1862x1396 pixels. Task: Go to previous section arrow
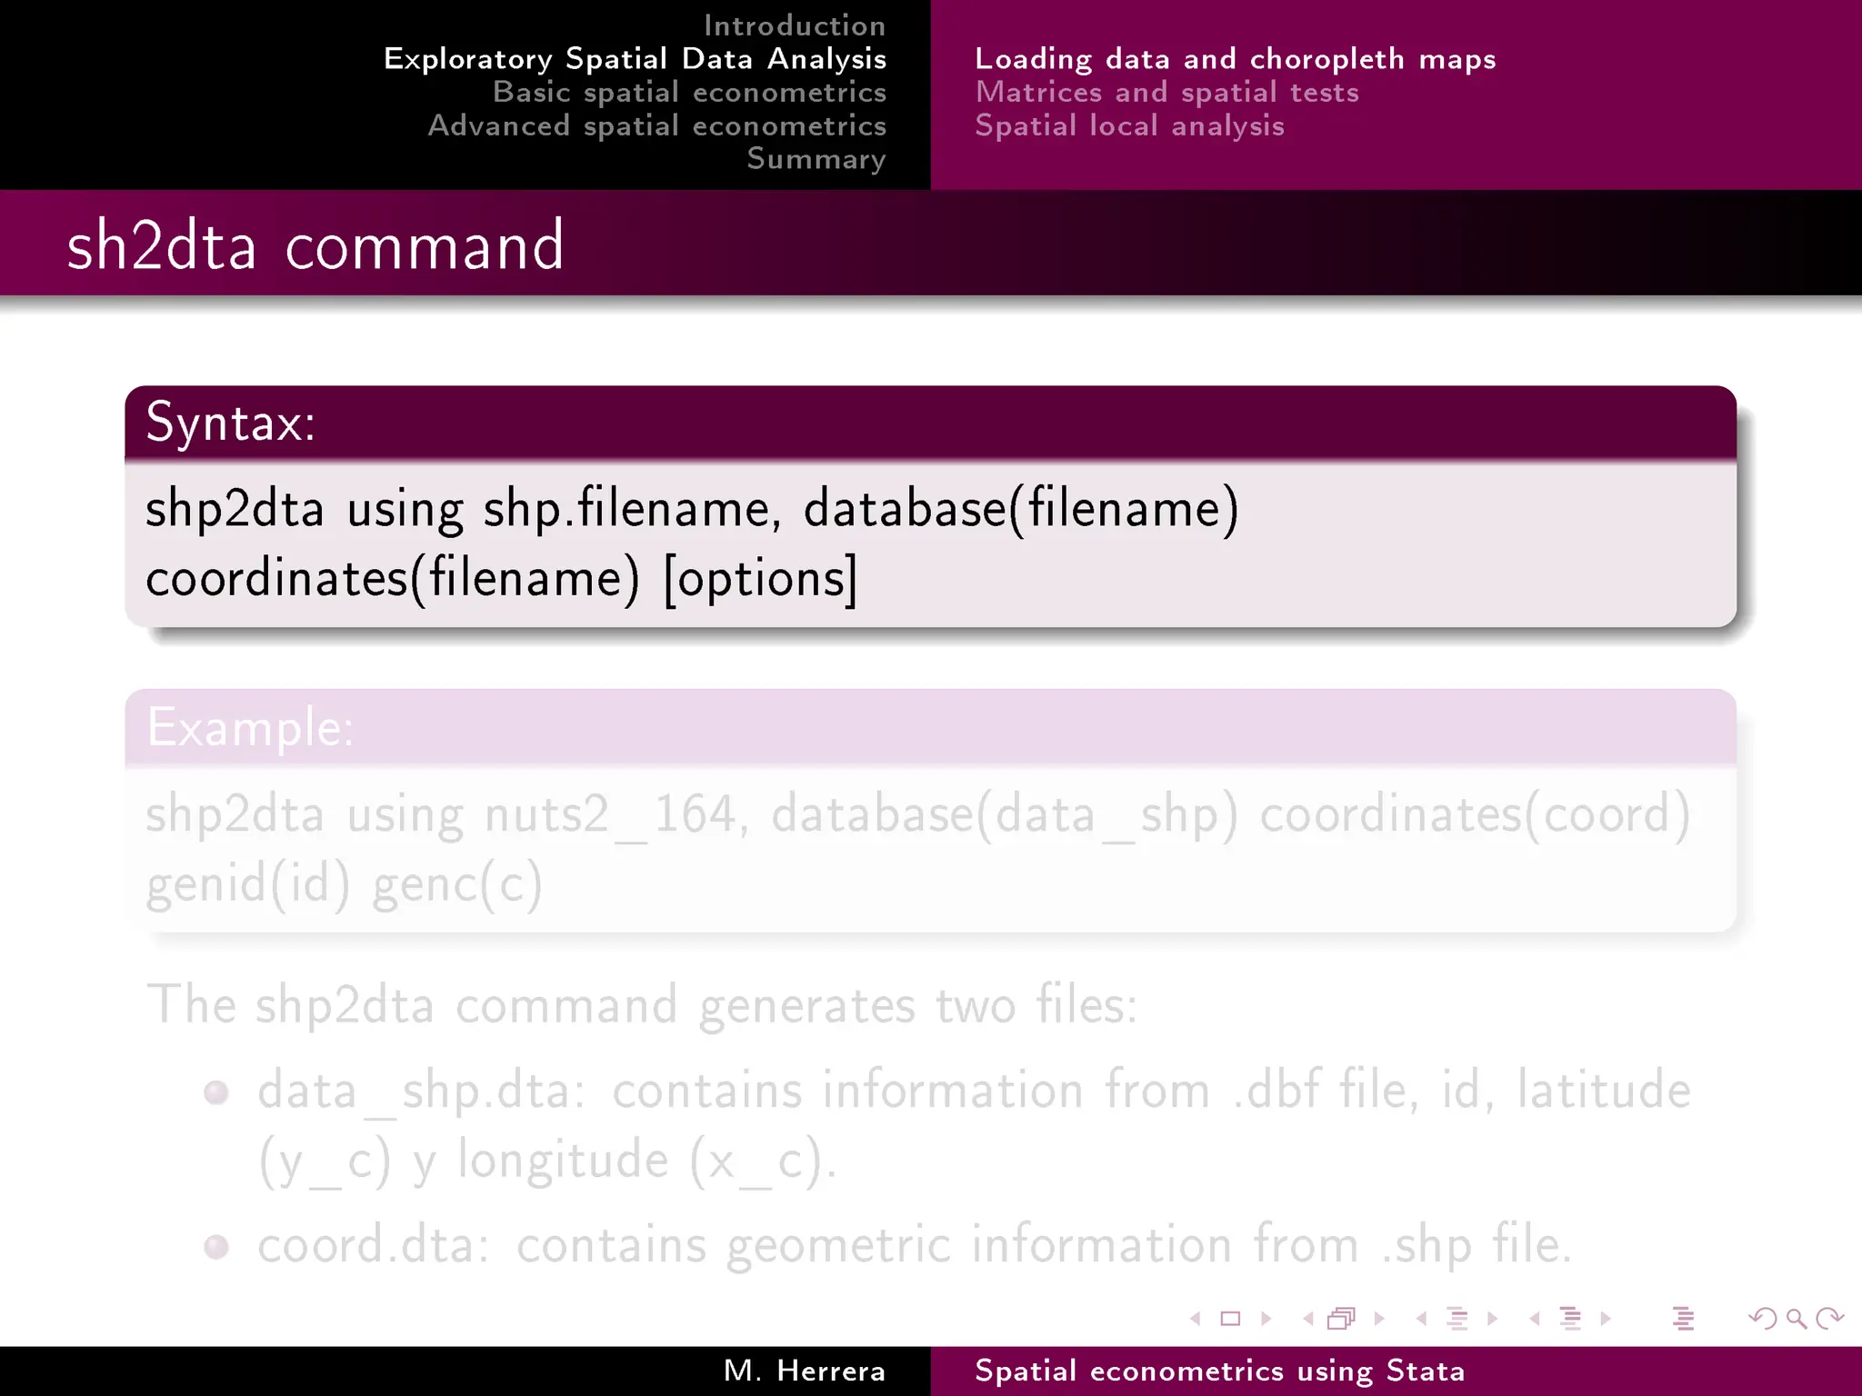(1535, 1319)
